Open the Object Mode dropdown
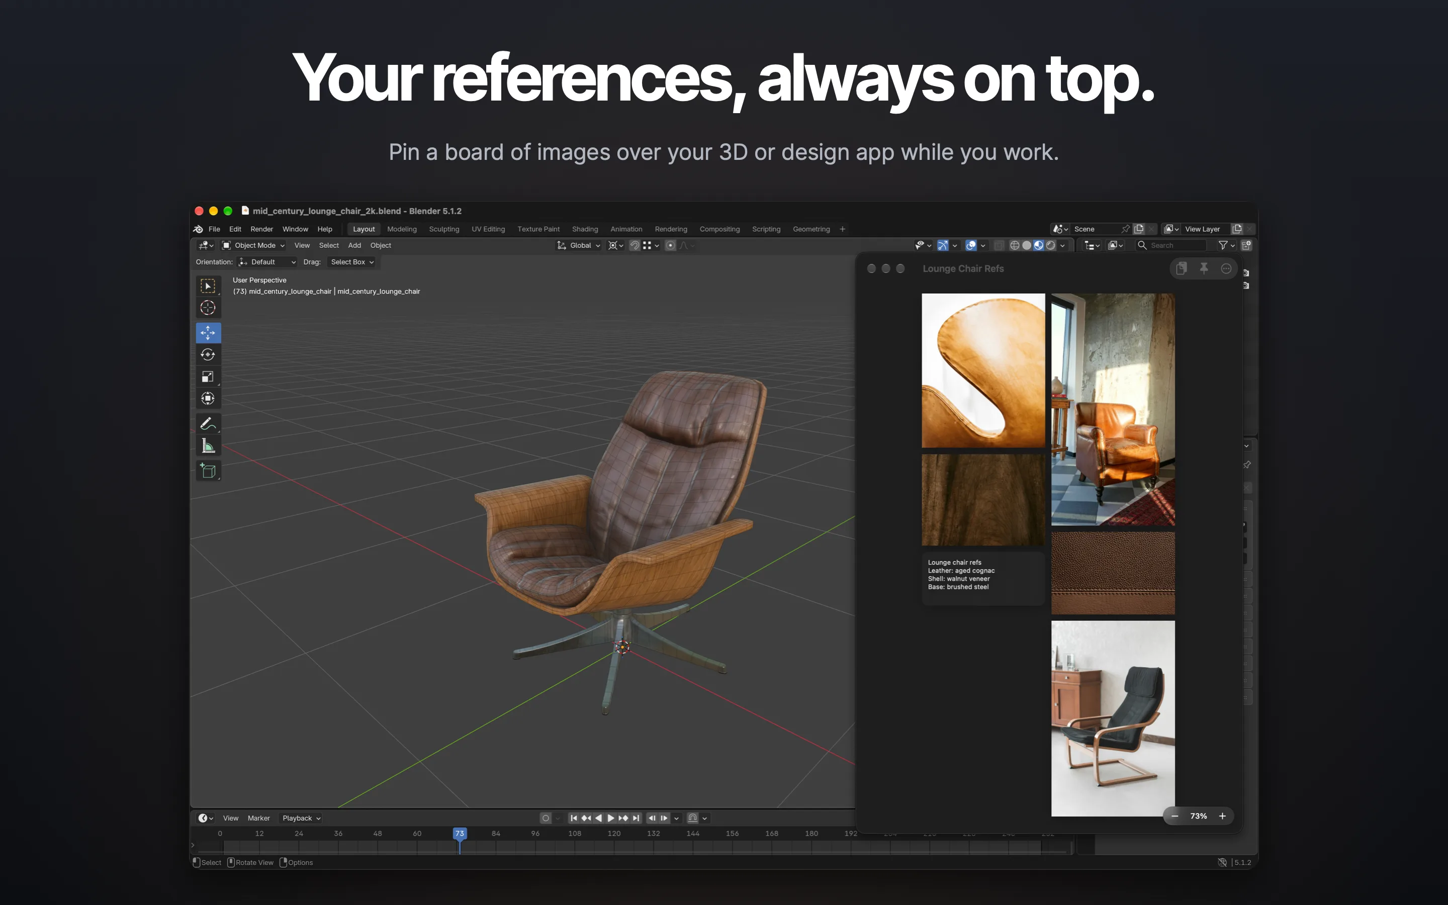 (253, 245)
